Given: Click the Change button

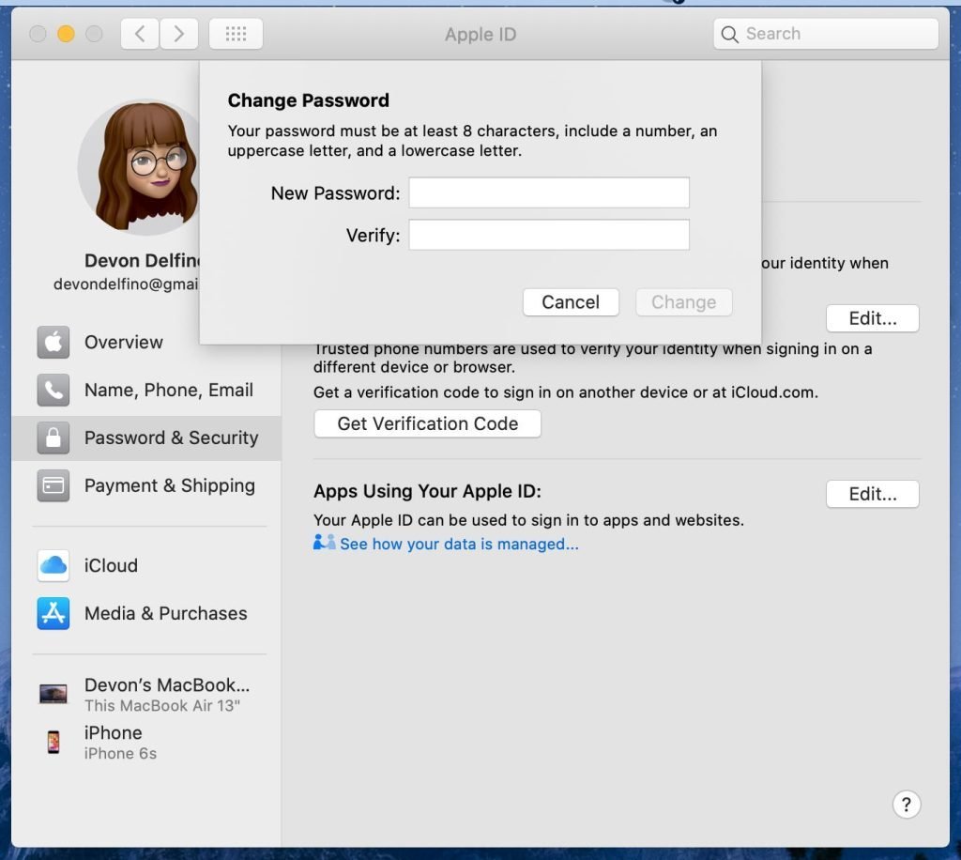Looking at the screenshot, I should click(684, 302).
